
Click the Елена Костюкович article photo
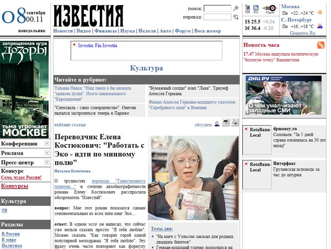pyautogui.click(x=193, y=178)
